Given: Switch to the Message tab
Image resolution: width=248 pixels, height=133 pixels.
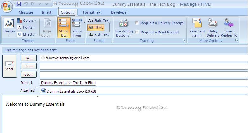Looking at the screenshot, I should tap(26, 12).
